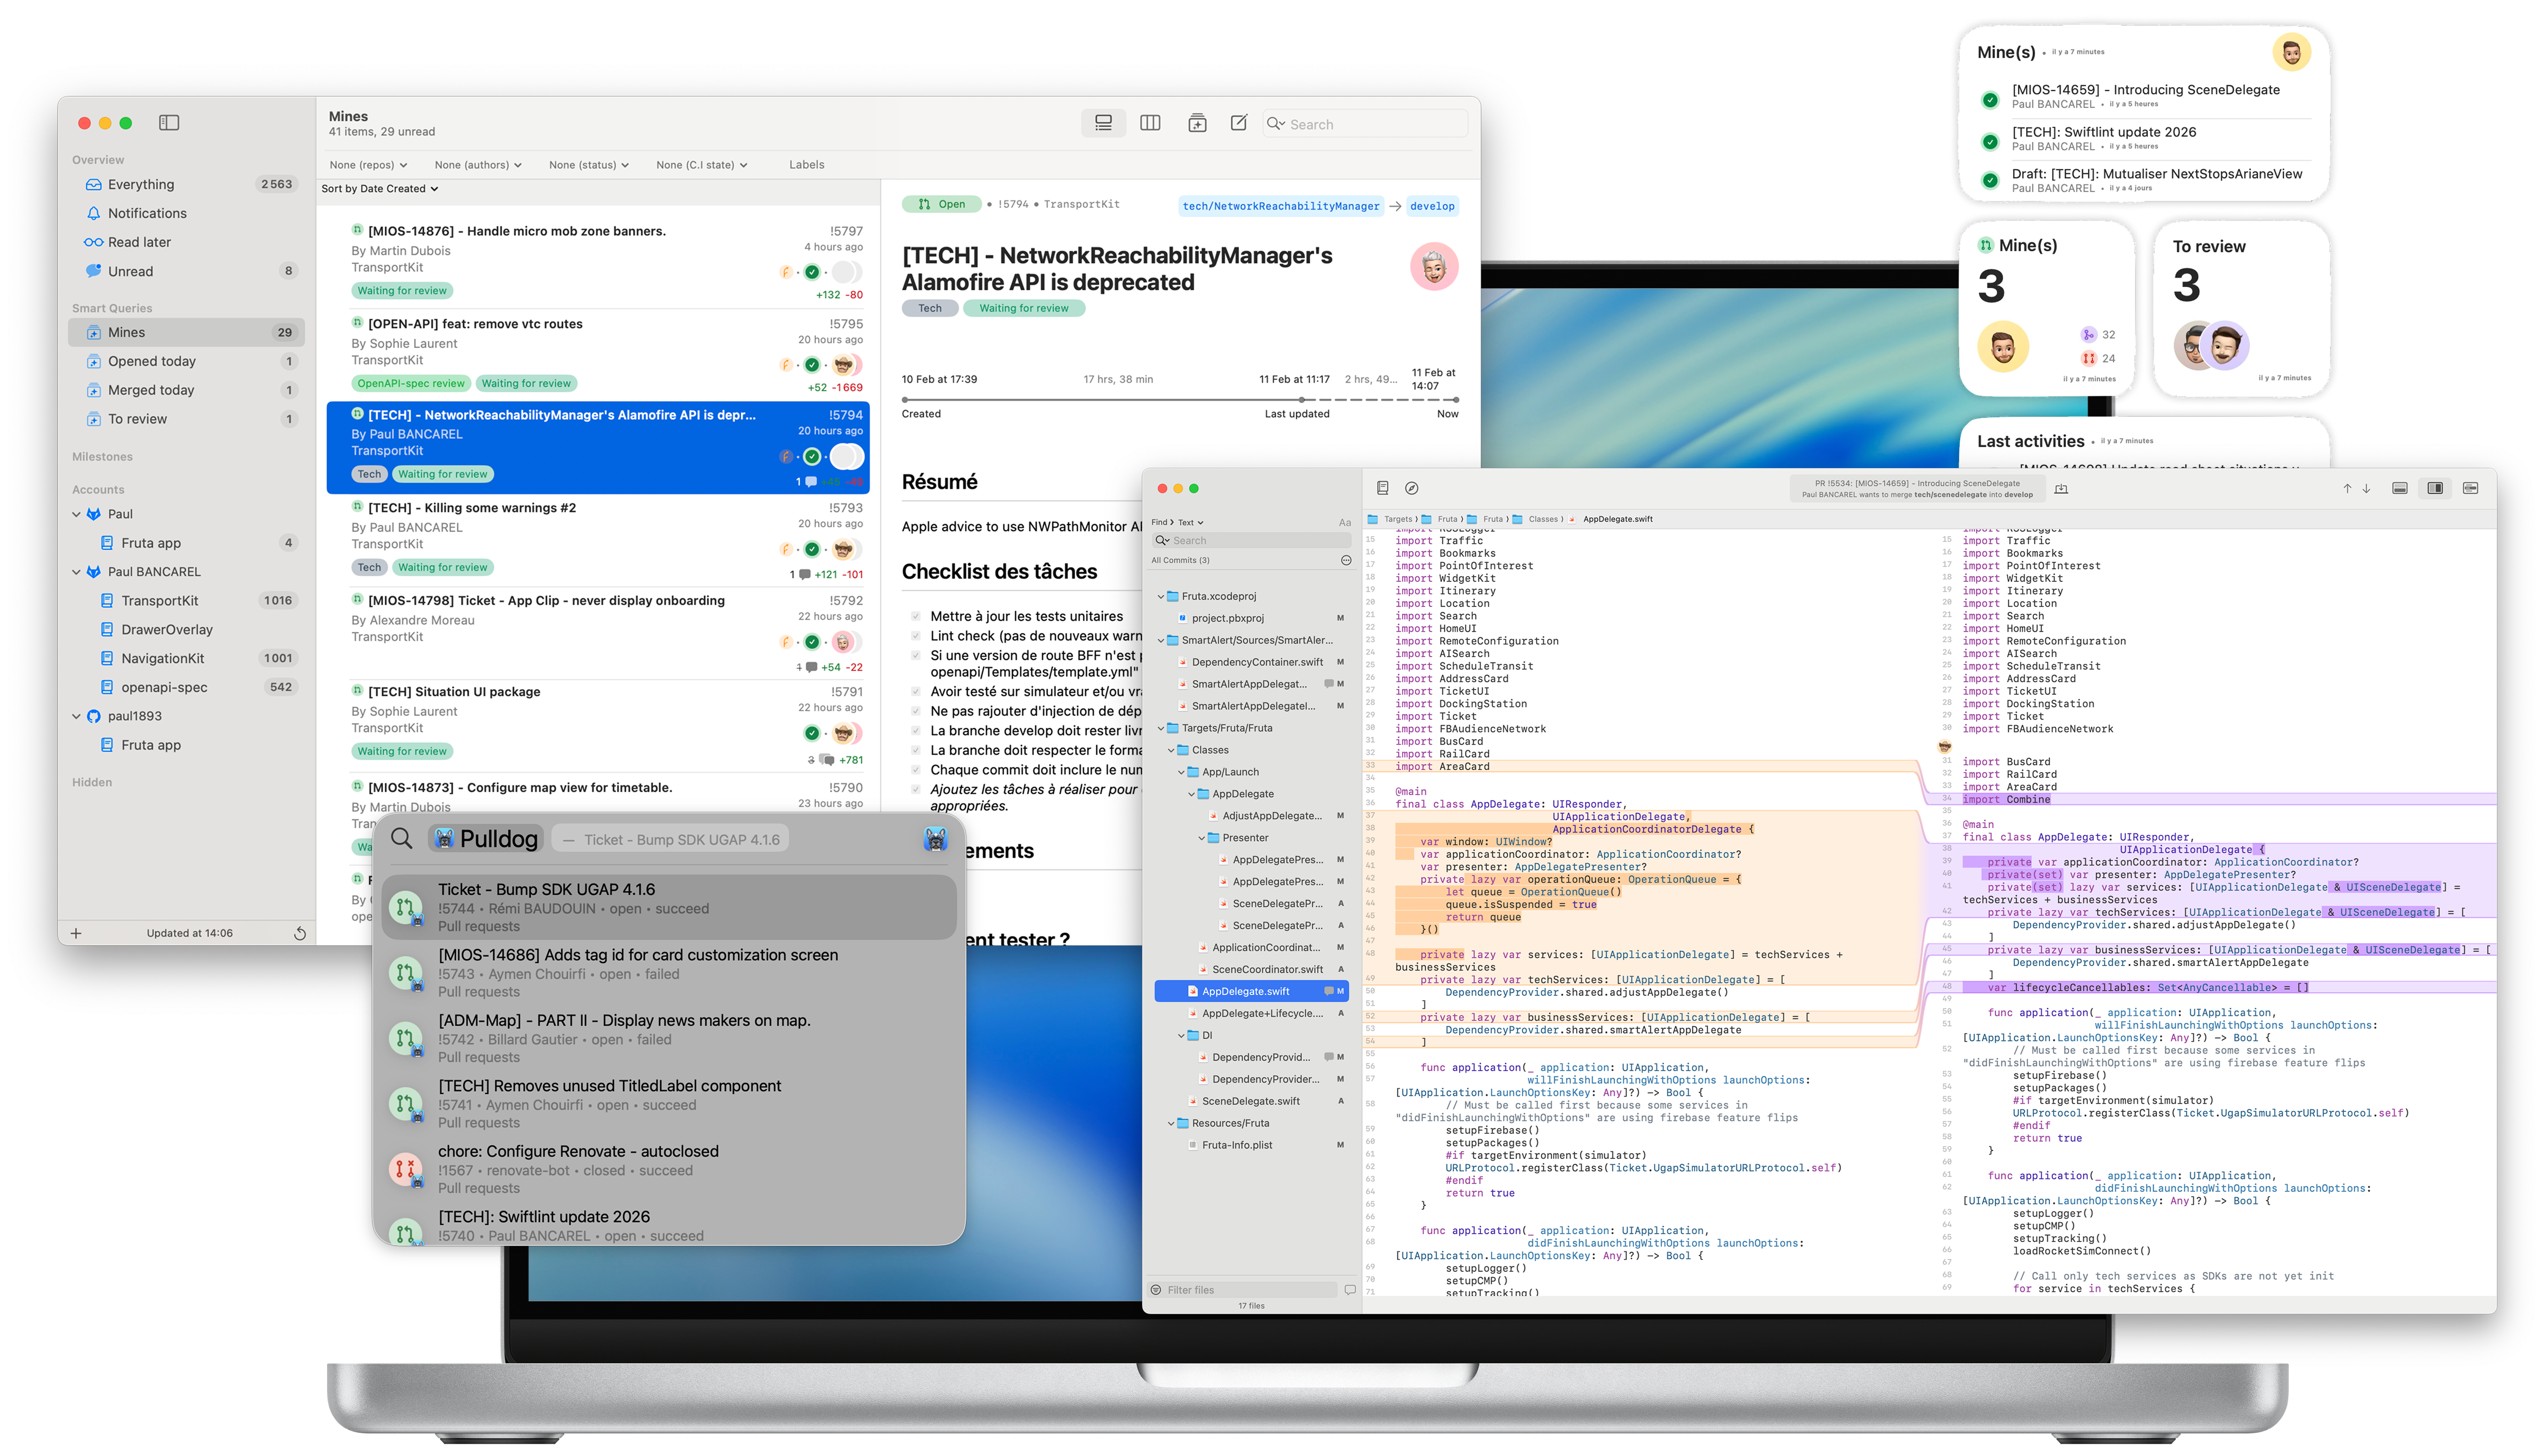Open the Labels filter tab
Viewport: 2541px width, 1456px height.
(x=806, y=164)
